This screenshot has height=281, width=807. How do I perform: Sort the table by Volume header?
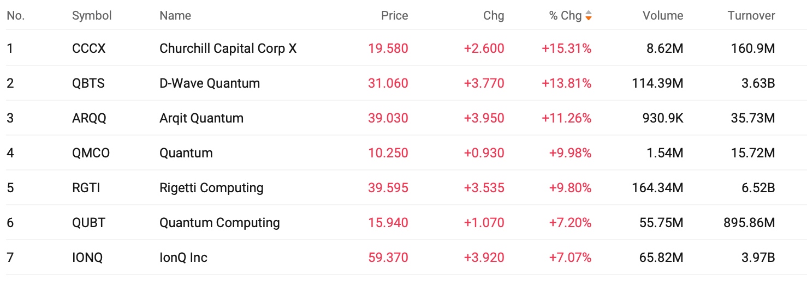pyautogui.click(x=663, y=16)
